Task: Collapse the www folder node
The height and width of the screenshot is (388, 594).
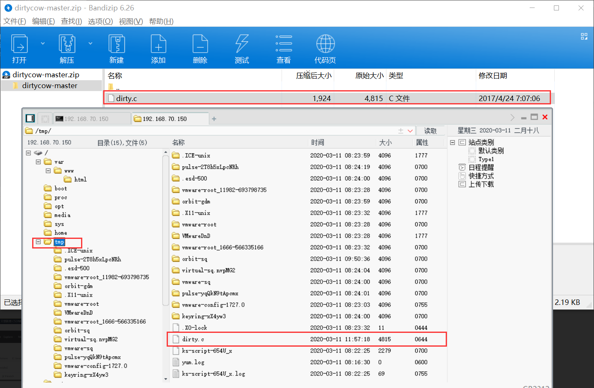Action: [x=48, y=171]
